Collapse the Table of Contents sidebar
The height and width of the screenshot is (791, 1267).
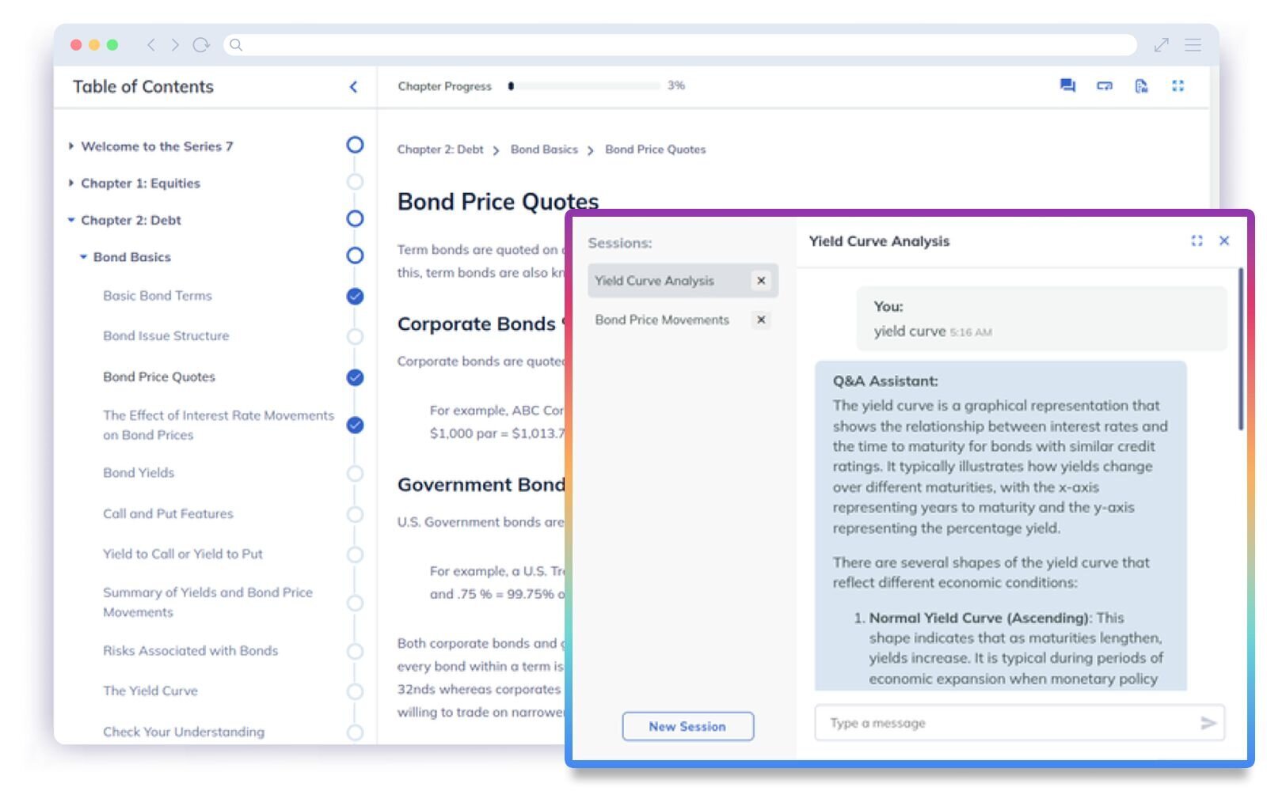[x=353, y=87]
